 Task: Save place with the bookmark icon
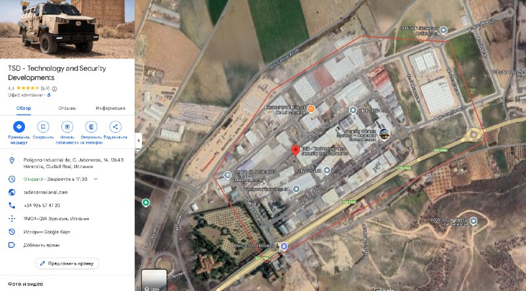coord(43,127)
